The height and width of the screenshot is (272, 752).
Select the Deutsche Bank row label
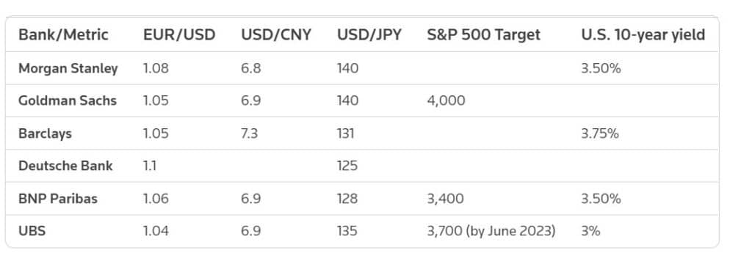(x=65, y=166)
